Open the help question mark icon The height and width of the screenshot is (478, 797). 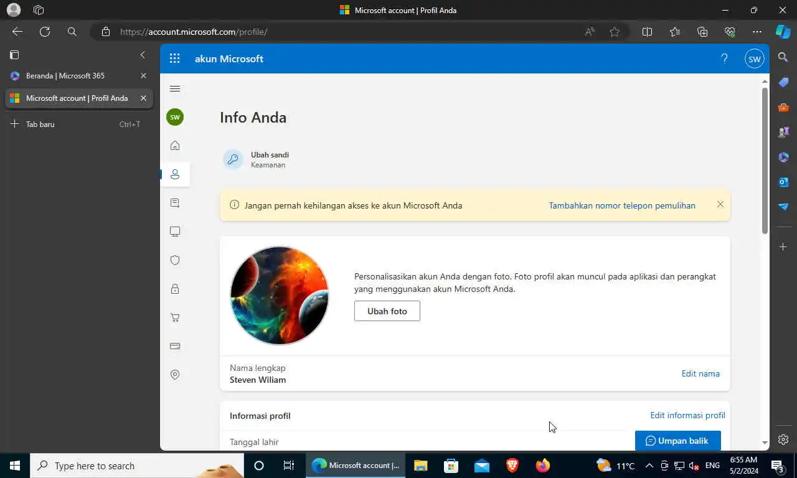point(724,59)
